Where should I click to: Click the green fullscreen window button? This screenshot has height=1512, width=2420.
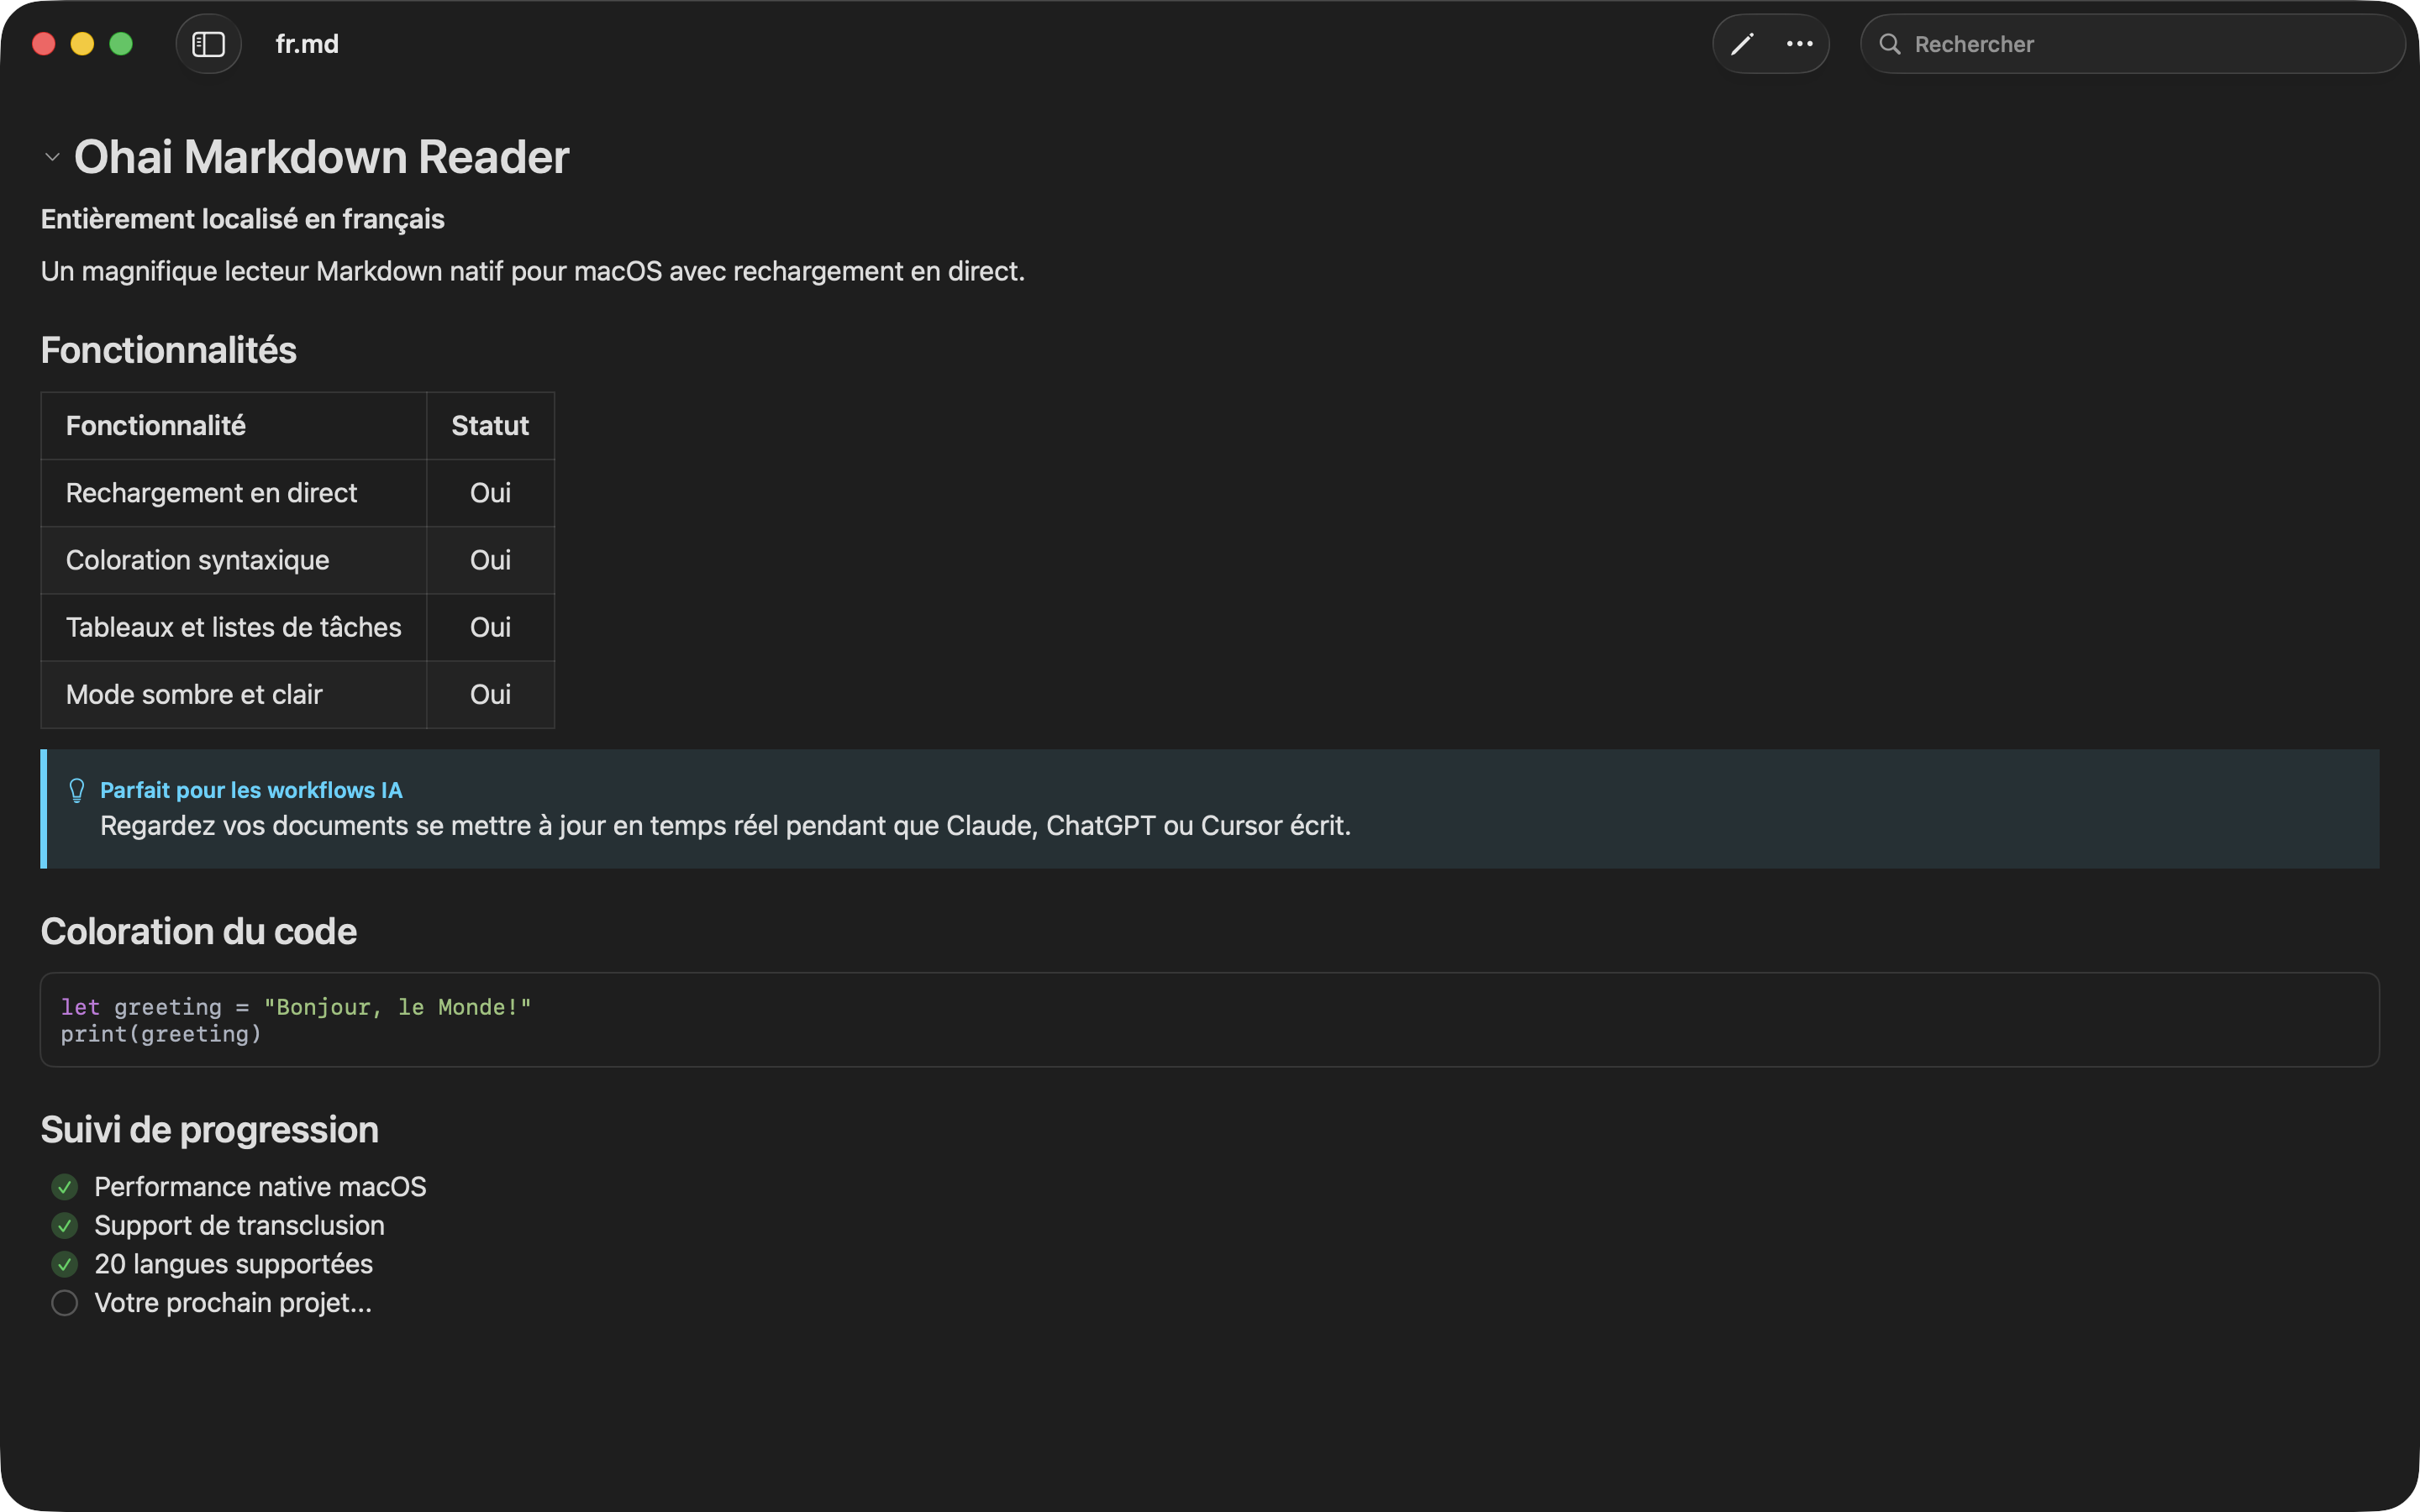[121, 44]
